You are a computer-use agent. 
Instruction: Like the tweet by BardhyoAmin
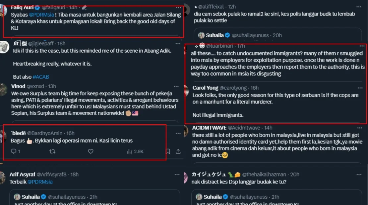(x=91, y=151)
